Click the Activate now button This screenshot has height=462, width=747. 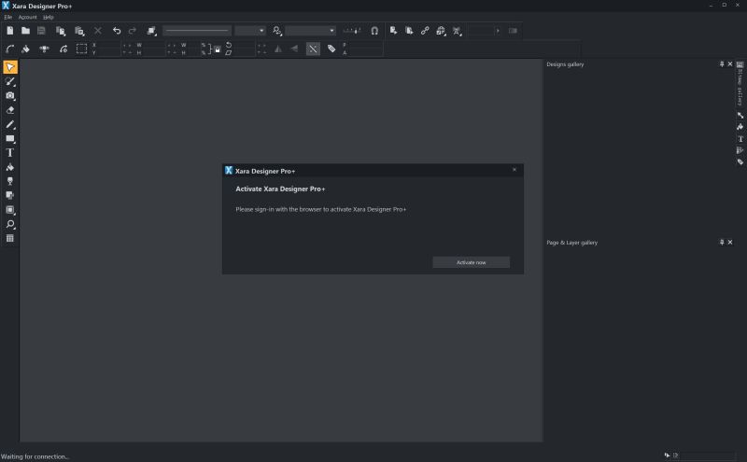click(x=472, y=262)
